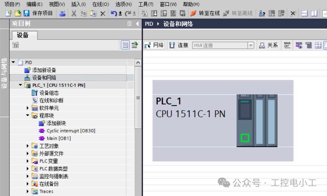Select 添加新块 in program blocks
Viewport: 327px width, 196px height.
(56, 123)
